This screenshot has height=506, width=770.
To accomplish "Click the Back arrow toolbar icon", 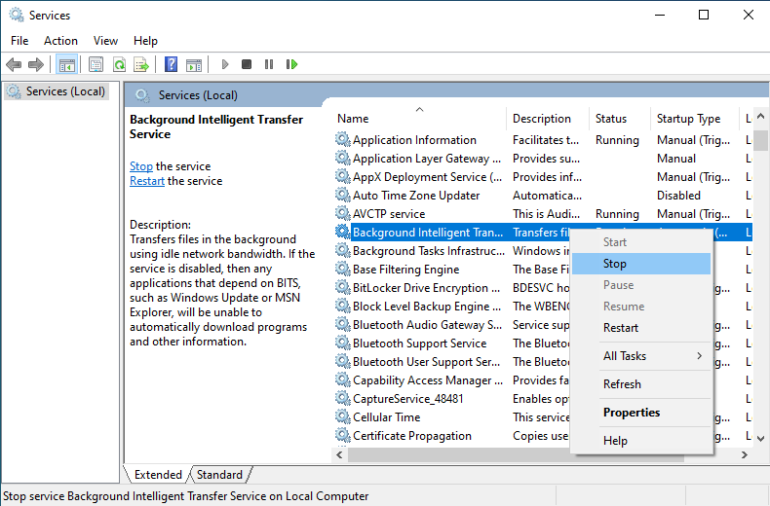I will (x=14, y=64).
